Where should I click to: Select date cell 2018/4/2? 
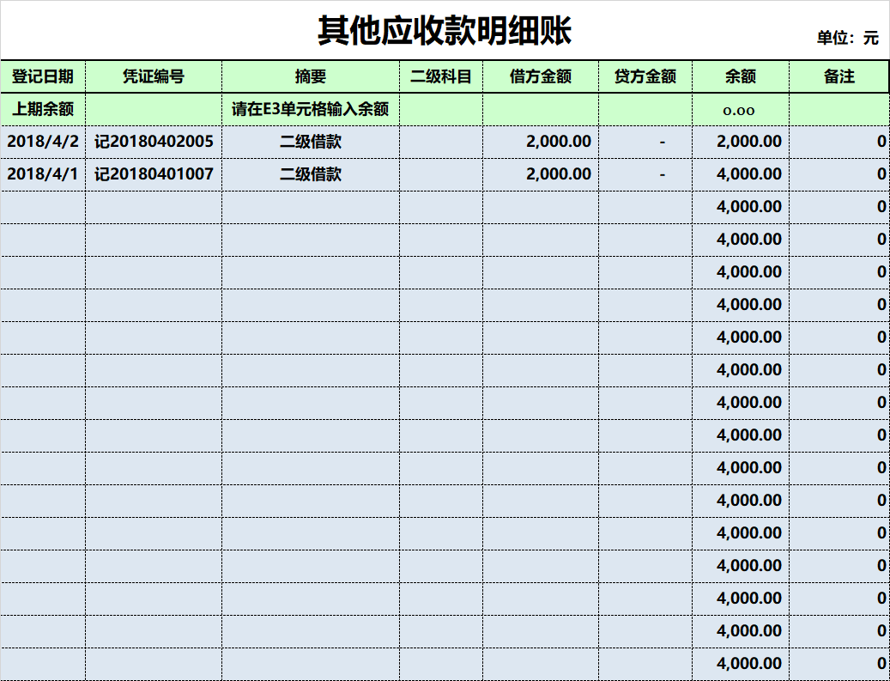pos(43,142)
